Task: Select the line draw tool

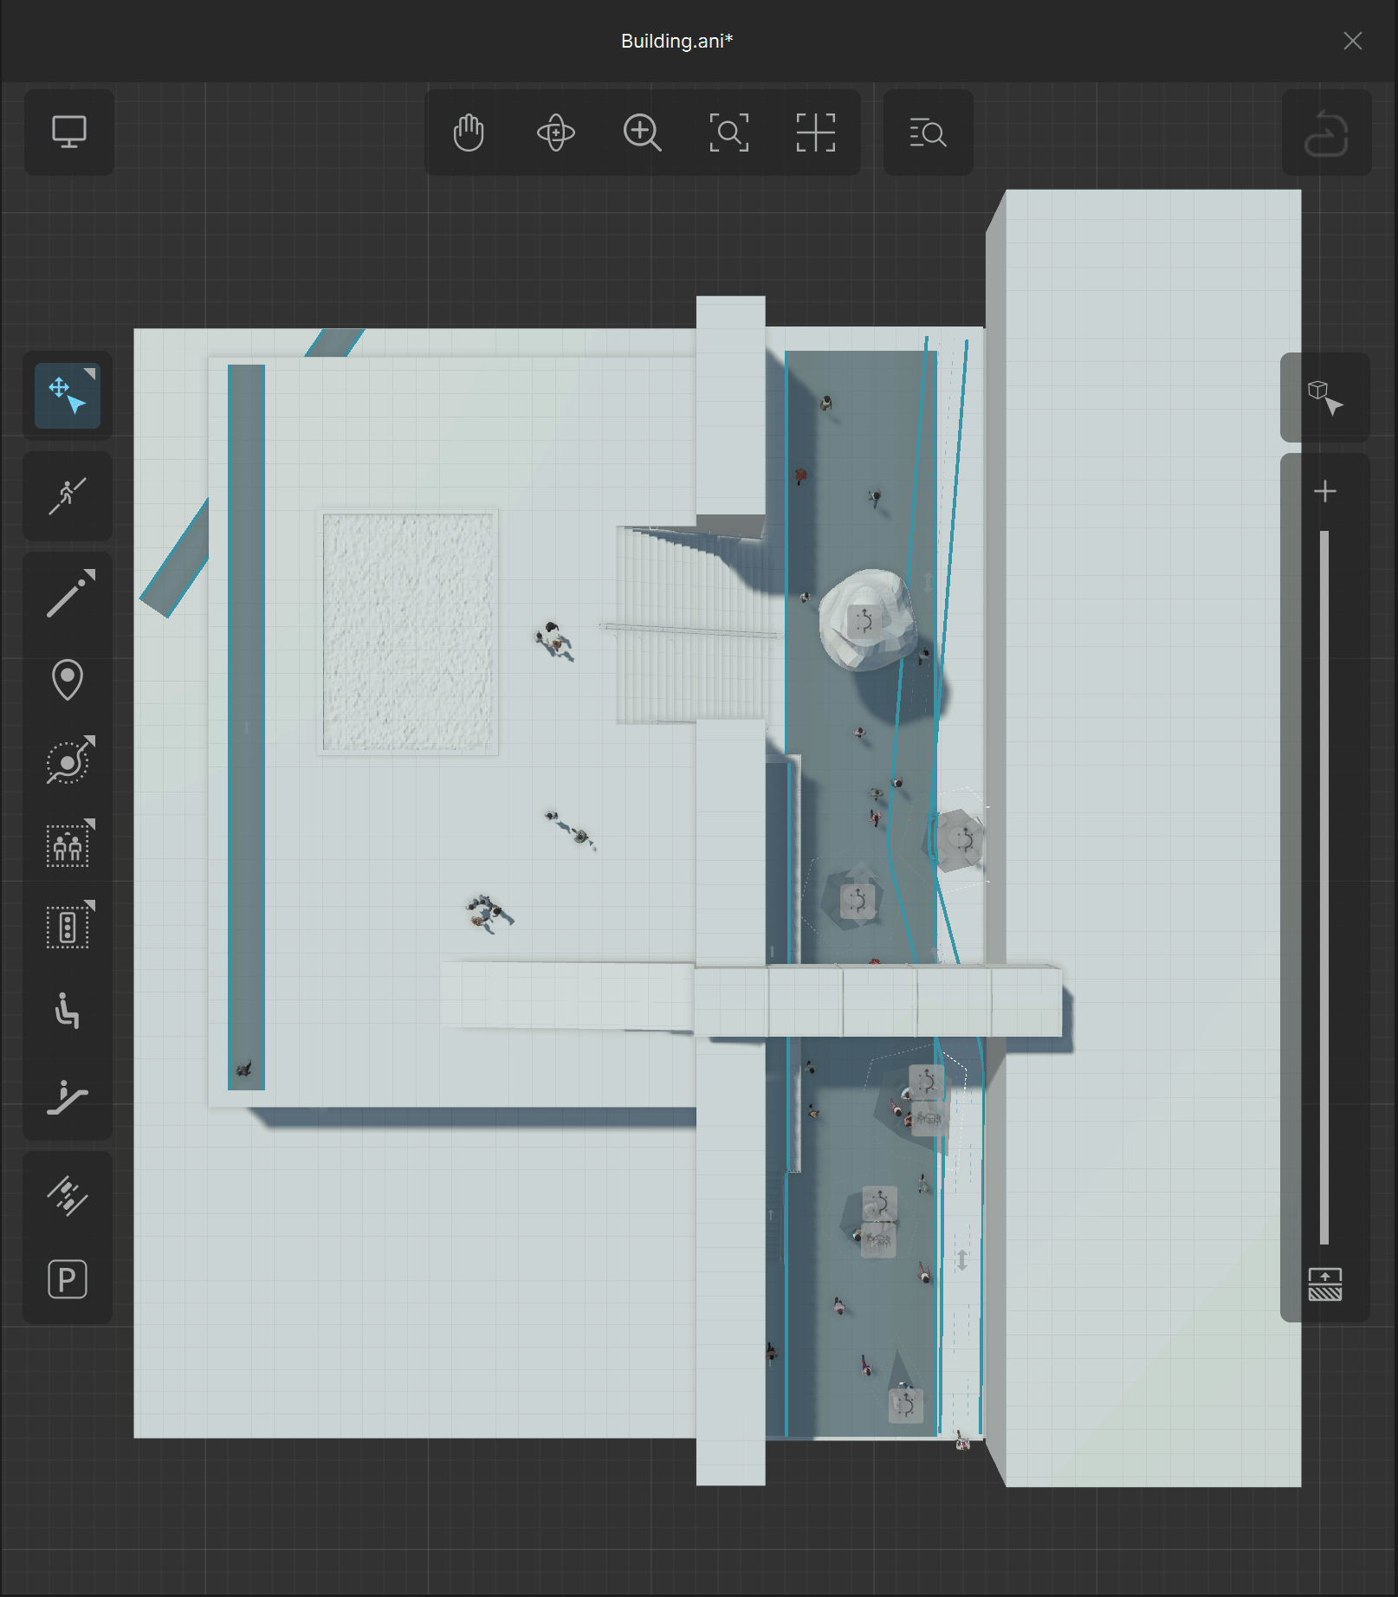Action: click(x=69, y=594)
